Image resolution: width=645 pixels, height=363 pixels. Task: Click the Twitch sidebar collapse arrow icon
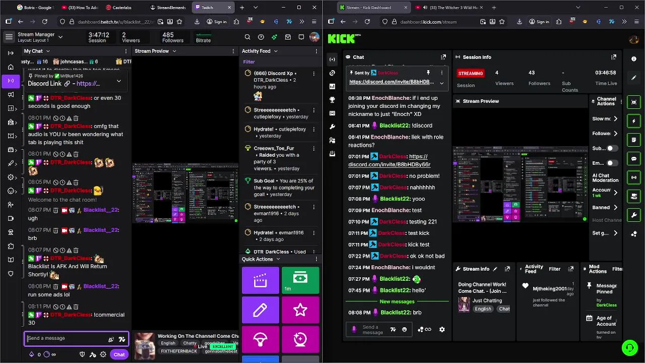click(11, 53)
